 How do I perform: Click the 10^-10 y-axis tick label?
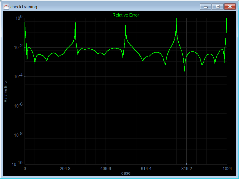coord(17,164)
